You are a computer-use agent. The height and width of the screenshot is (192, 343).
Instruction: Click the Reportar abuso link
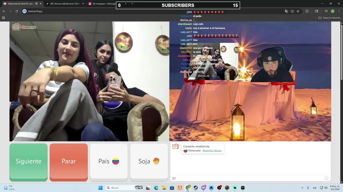coord(212,150)
